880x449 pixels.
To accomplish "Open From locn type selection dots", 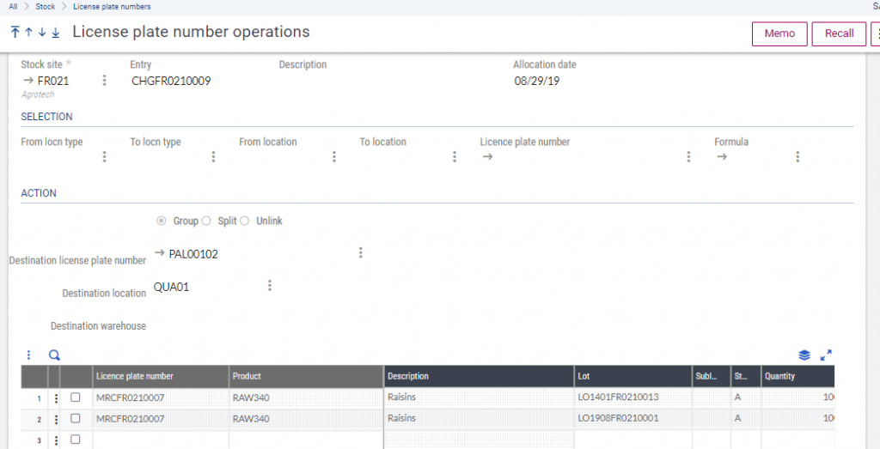I will (x=104, y=157).
